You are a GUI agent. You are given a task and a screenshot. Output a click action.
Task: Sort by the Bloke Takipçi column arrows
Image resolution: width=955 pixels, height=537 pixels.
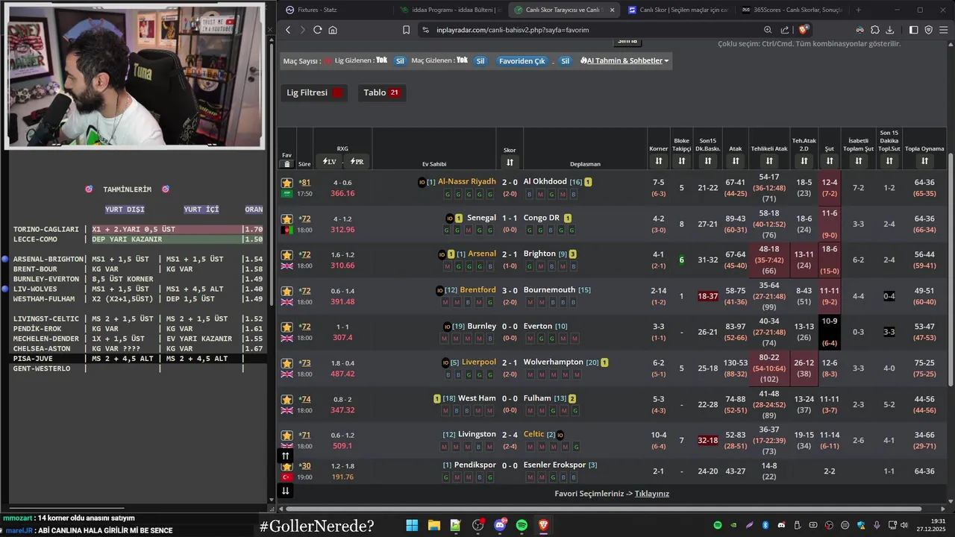tap(681, 161)
